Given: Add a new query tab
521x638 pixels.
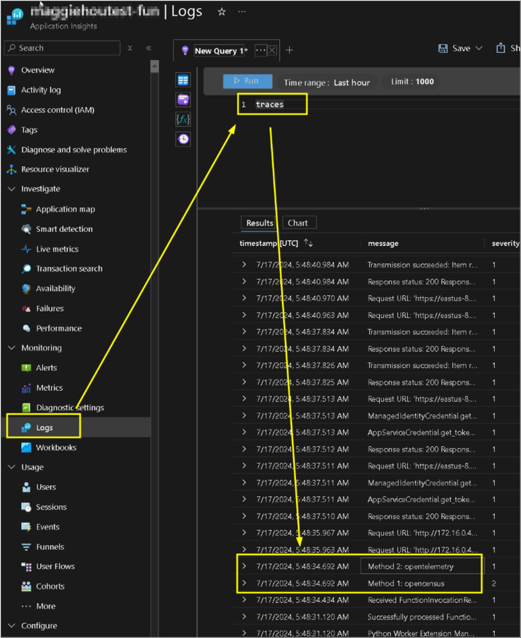Looking at the screenshot, I should coord(289,50).
